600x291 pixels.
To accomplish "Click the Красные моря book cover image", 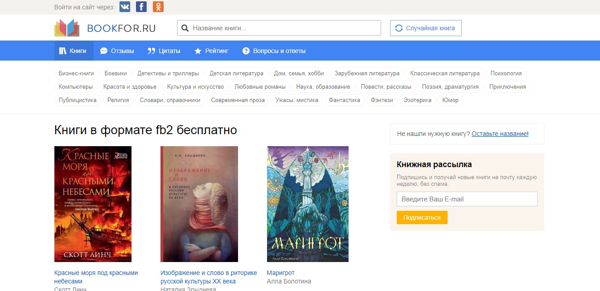I will coord(93,204).
